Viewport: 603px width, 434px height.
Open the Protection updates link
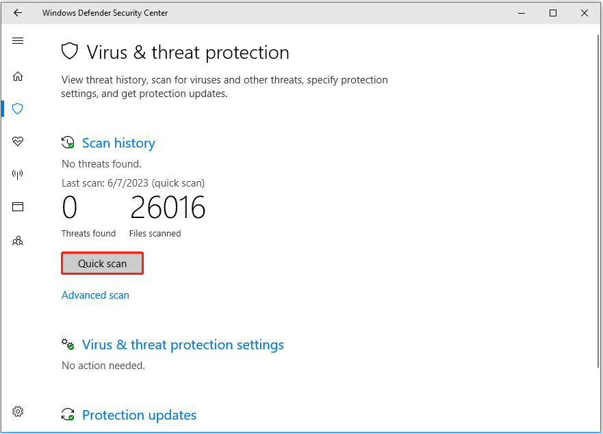click(139, 415)
